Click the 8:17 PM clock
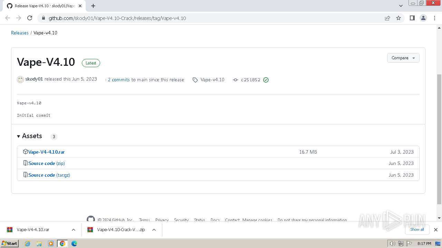This screenshot has width=442, height=248. (x=424, y=244)
